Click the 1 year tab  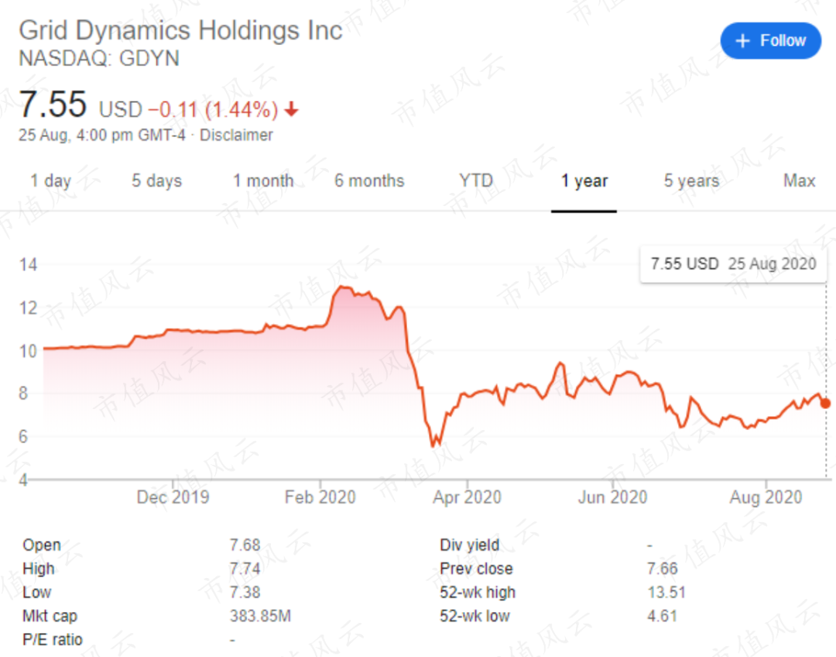pyautogui.click(x=584, y=181)
